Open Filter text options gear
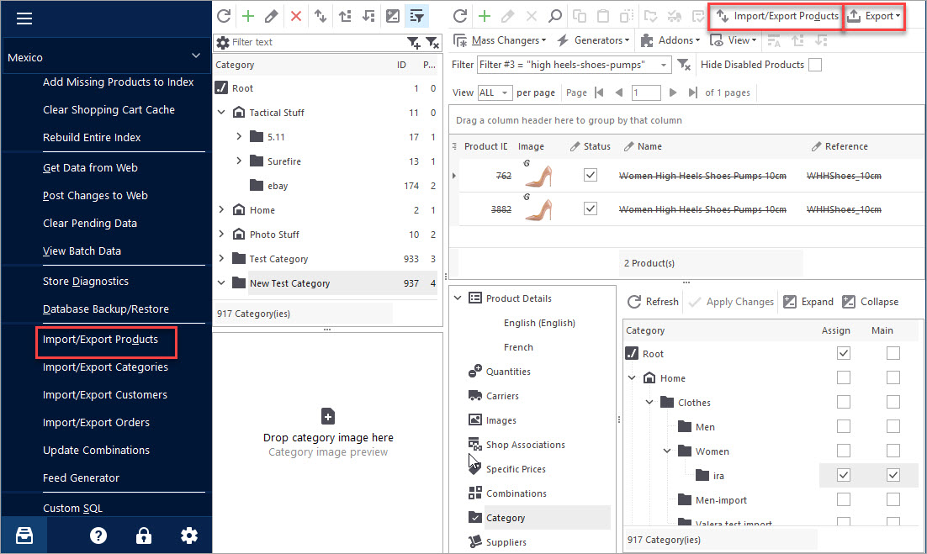 click(223, 43)
